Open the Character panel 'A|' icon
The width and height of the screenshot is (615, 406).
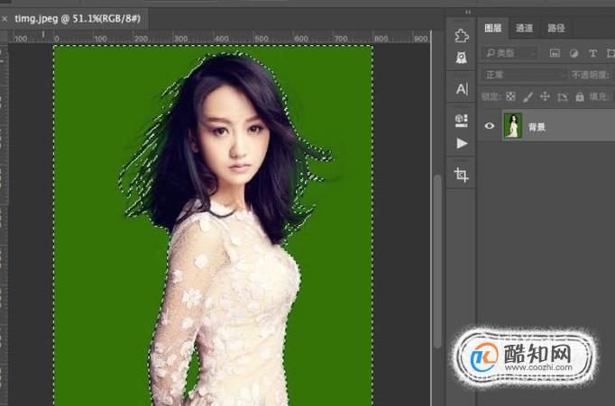(462, 89)
